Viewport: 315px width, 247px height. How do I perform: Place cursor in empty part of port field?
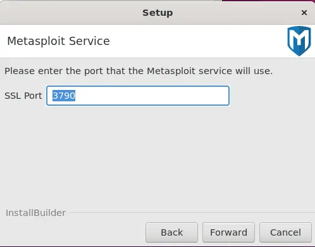(x=152, y=96)
